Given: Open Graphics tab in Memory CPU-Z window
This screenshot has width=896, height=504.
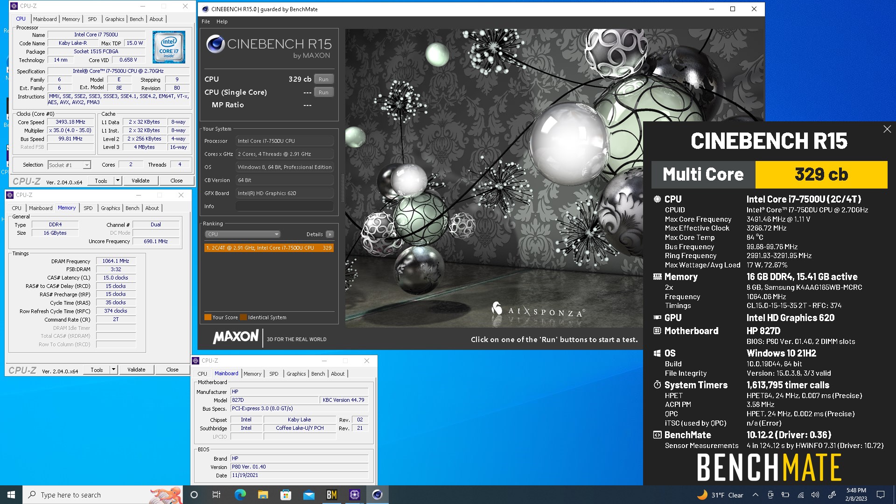Looking at the screenshot, I should [110, 208].
